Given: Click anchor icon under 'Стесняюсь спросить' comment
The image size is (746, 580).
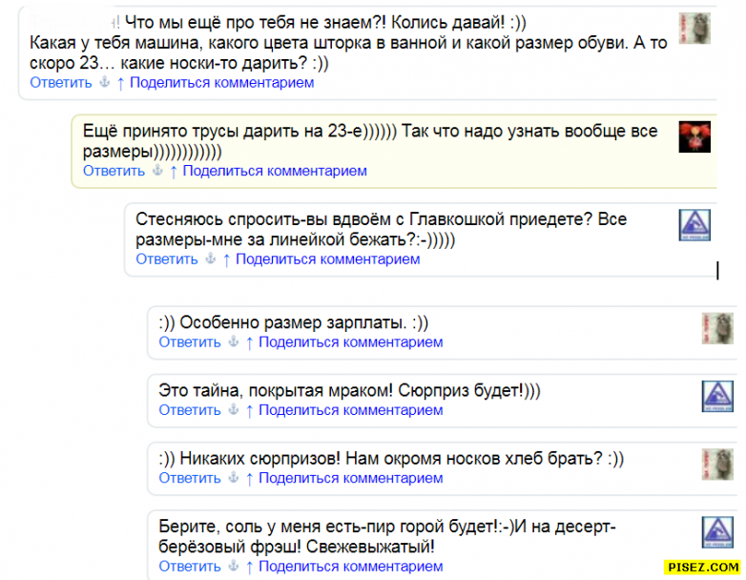Looking at the screenshot, I should click(211, 259).
